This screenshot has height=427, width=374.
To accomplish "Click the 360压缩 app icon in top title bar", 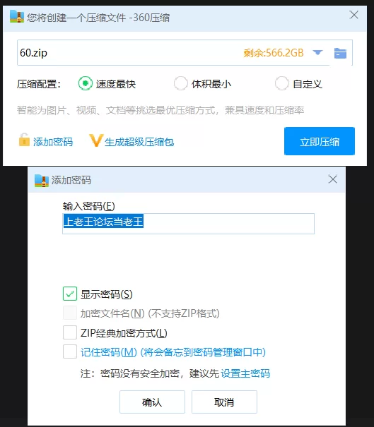I will pos(17,16).
